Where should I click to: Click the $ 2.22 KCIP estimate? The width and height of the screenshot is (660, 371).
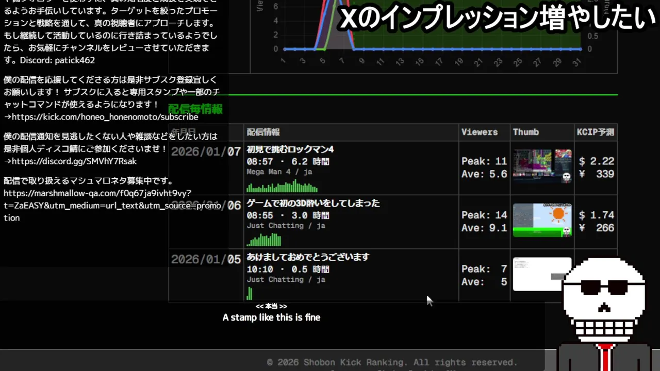tap(597, 161)
